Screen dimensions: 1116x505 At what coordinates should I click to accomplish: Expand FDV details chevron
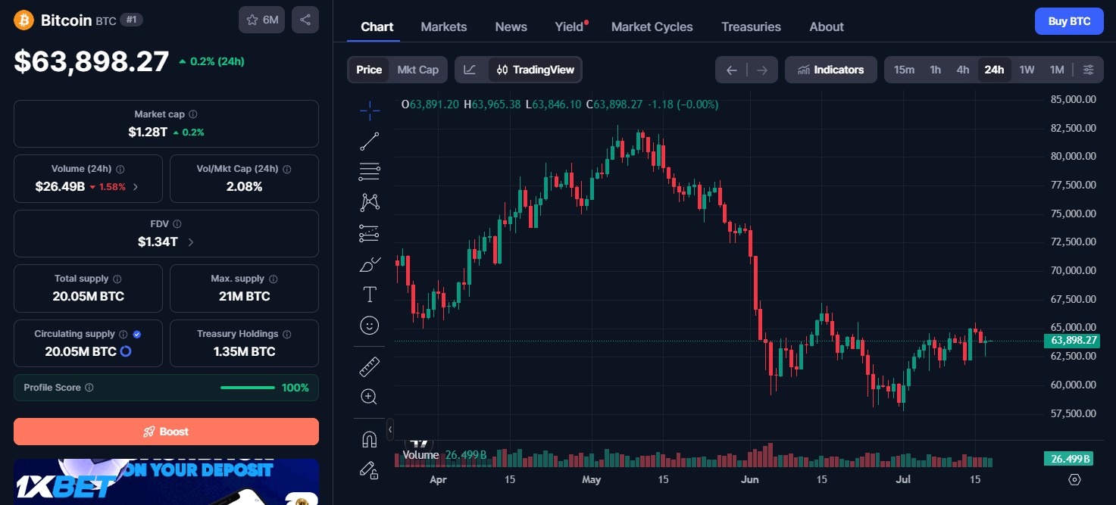click(x=191, y=242)
